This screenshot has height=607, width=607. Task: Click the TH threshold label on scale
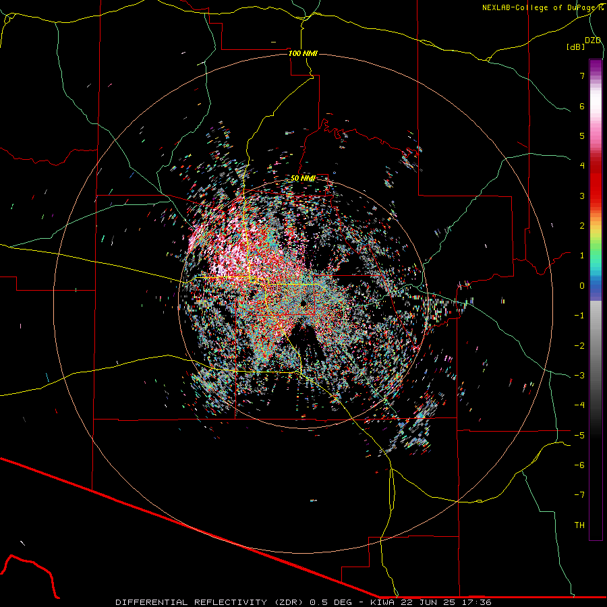pos(579,525)
